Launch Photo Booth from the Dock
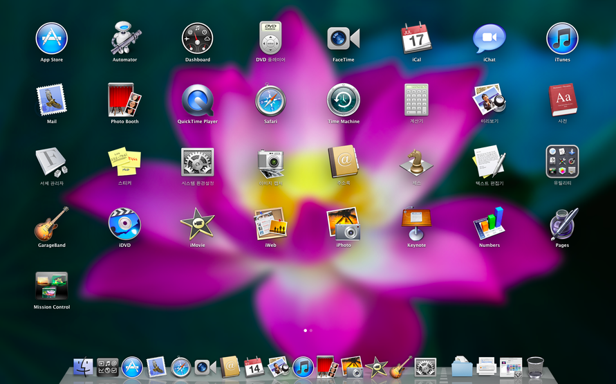This screenshot has width=616, height=384. [x=328, y=367]
